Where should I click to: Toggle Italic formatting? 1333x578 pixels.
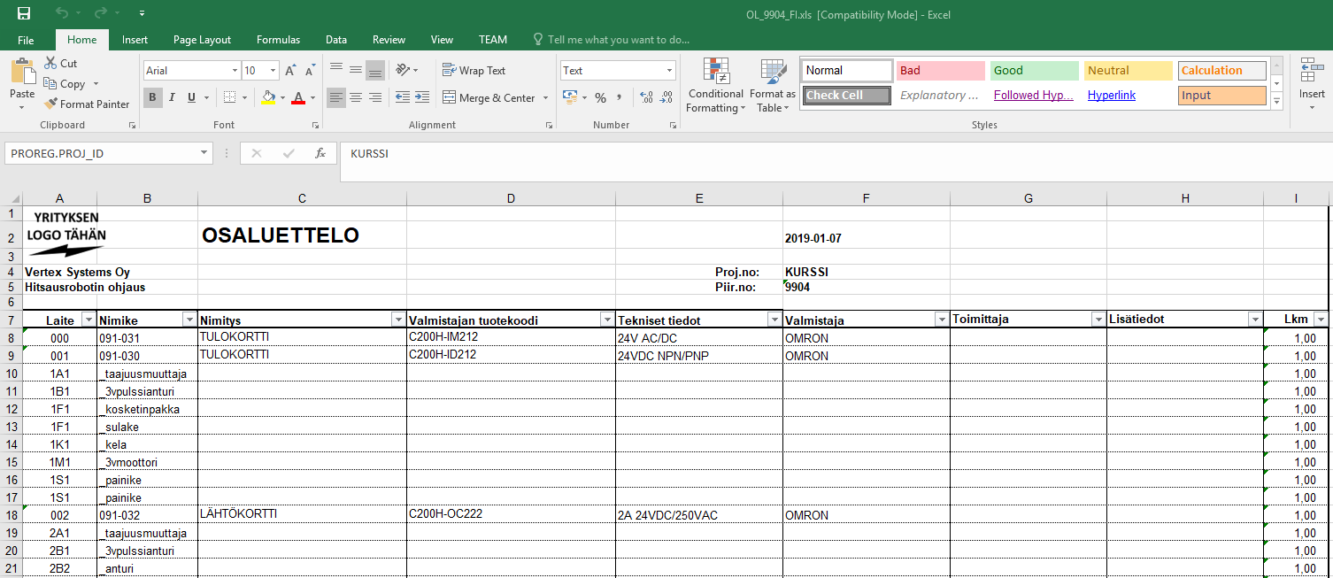point(172,97)
